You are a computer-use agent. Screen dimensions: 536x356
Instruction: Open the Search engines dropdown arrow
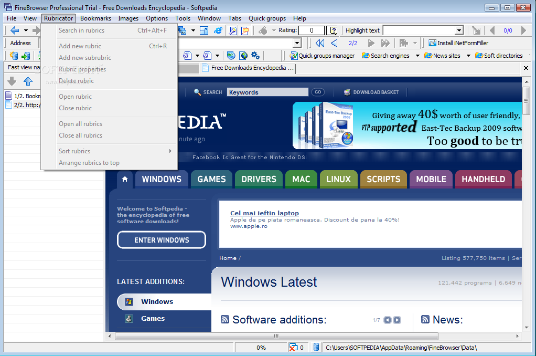tap(417, 56)
